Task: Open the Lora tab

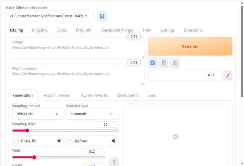Action: click(151, 95)
